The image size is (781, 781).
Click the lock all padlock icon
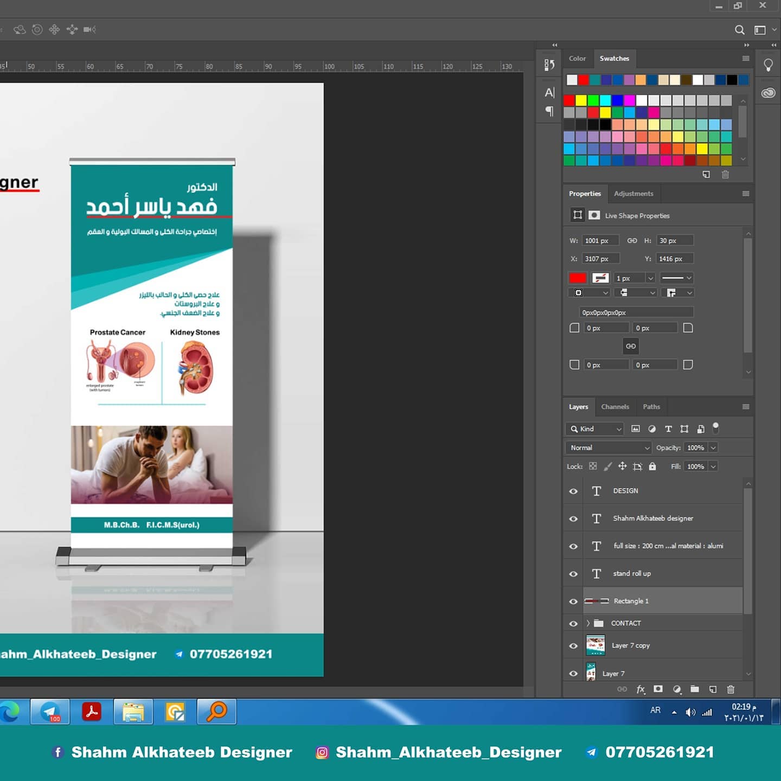652,466
